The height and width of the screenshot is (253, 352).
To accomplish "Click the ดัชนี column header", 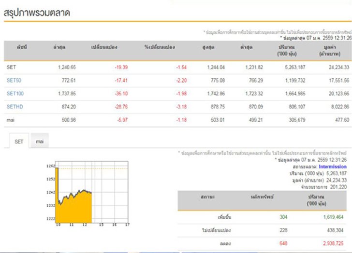I will tap(22, 47).
